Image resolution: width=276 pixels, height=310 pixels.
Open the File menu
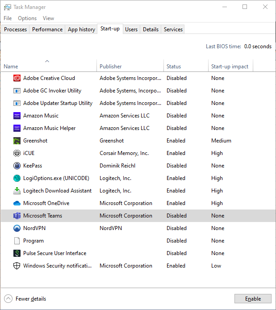[8, 18]
